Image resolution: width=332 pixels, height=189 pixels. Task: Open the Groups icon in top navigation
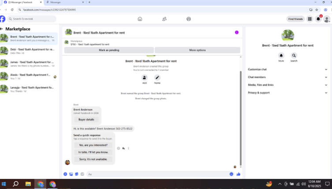click(x=189, y=19)
